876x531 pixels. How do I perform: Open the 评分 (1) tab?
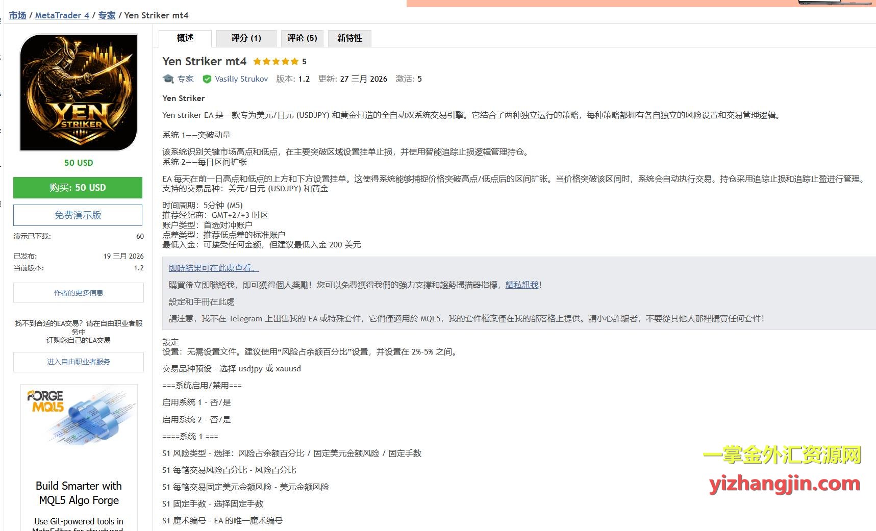246,38
